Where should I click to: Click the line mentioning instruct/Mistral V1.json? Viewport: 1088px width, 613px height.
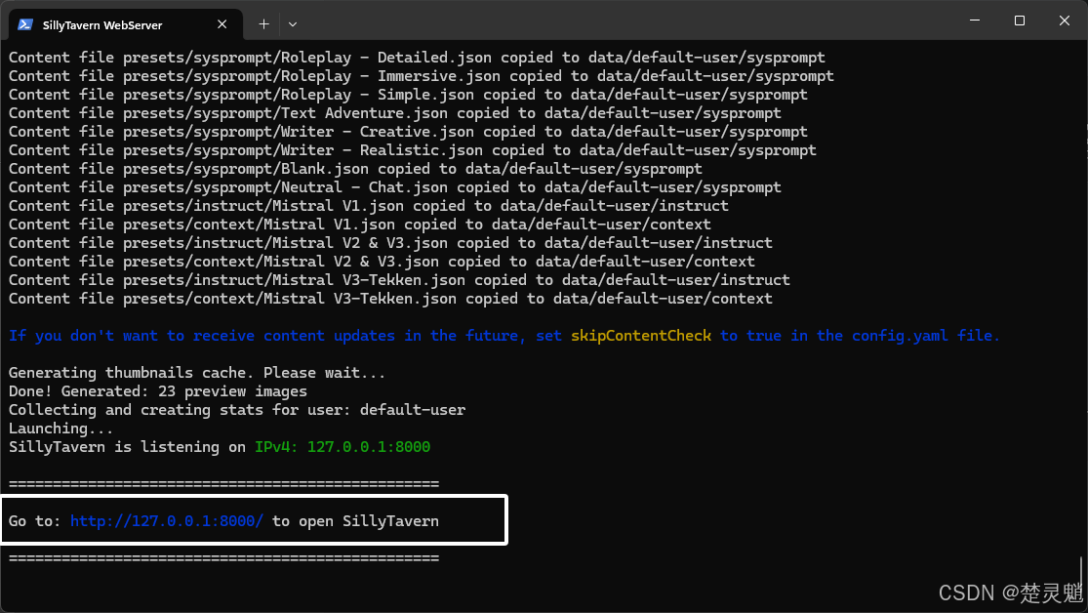(x=369, y=206)
